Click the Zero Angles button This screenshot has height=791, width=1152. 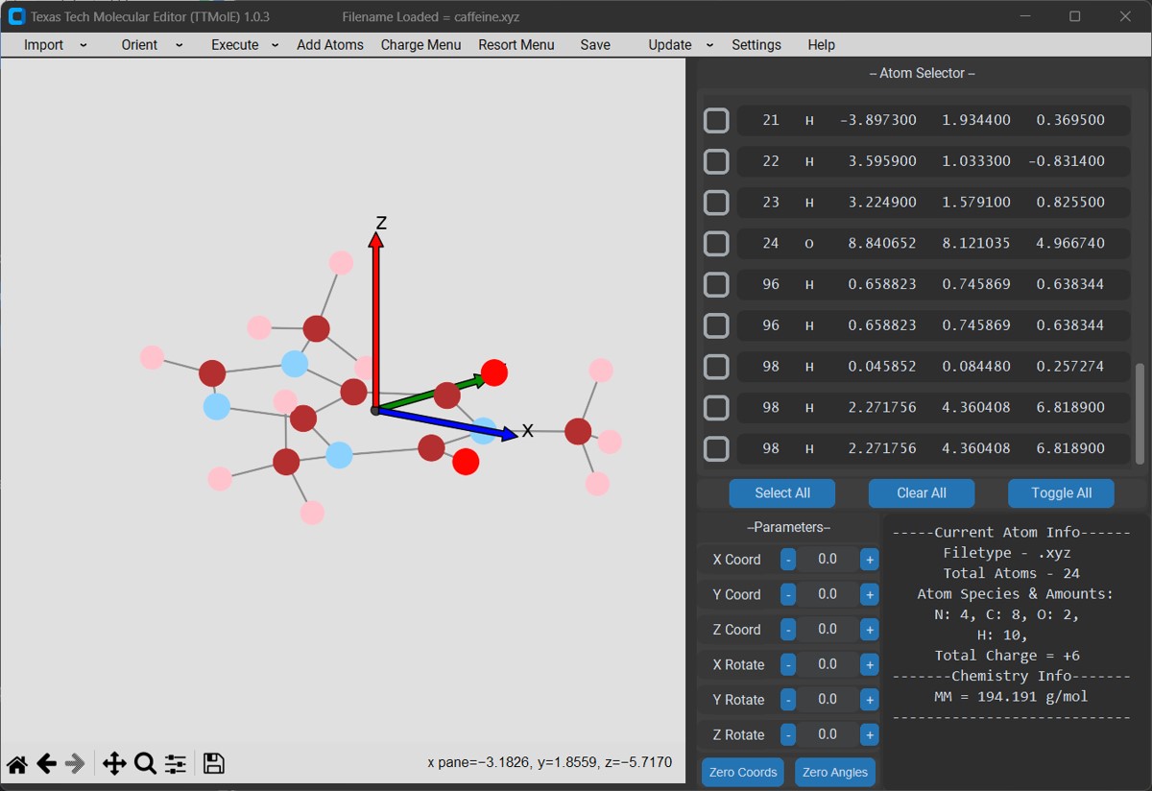(835, 773)
